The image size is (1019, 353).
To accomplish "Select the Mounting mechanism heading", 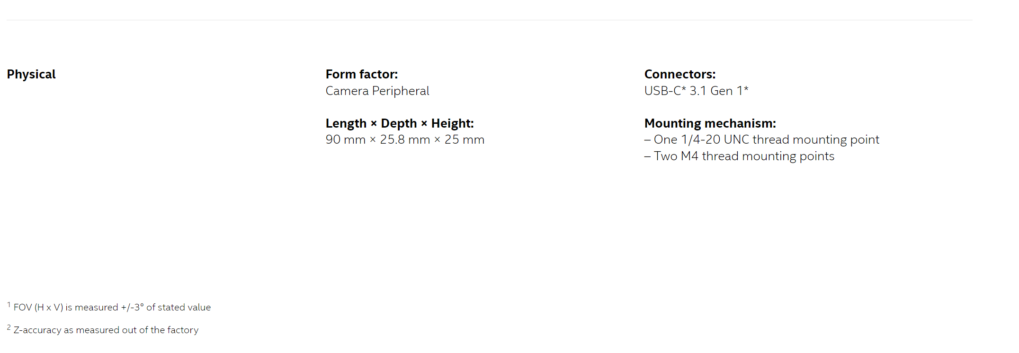I will 710,123.
